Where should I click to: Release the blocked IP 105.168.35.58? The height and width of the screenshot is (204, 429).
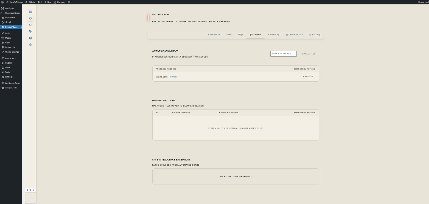[x=308, y=77]
